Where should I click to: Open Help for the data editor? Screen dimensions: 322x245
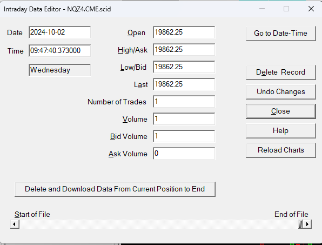click(x=281, y=131)
